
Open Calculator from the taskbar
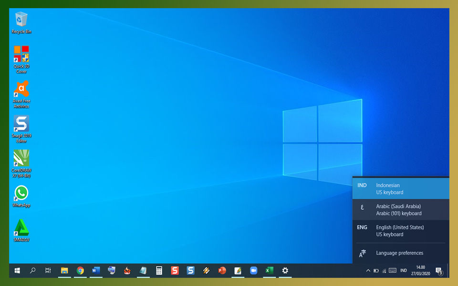click(x=159, y=271)
